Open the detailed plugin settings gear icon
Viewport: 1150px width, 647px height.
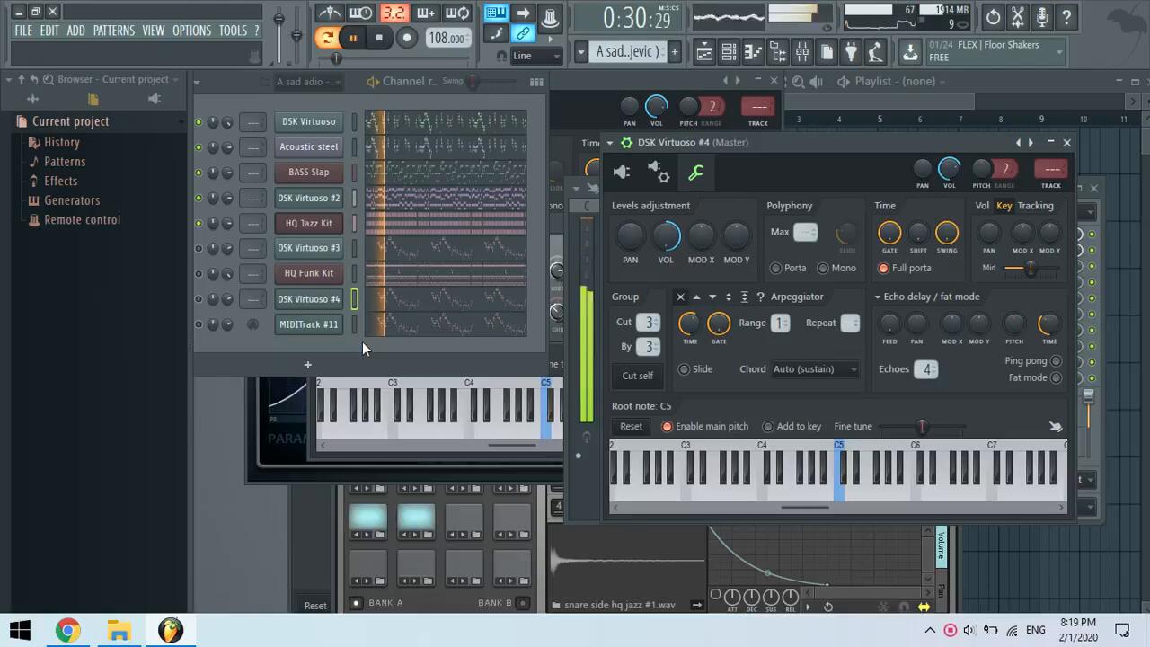pyautogui.click(x=659, y=173)
